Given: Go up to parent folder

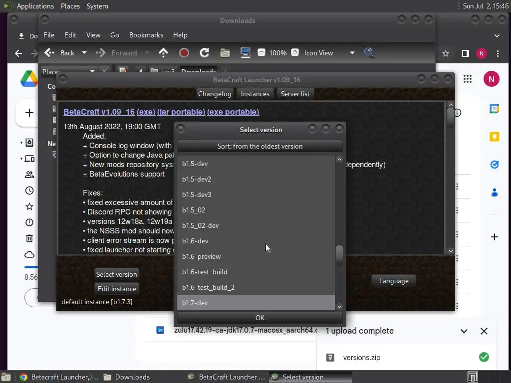Looking at the screenshot, I should pos(163,53).
